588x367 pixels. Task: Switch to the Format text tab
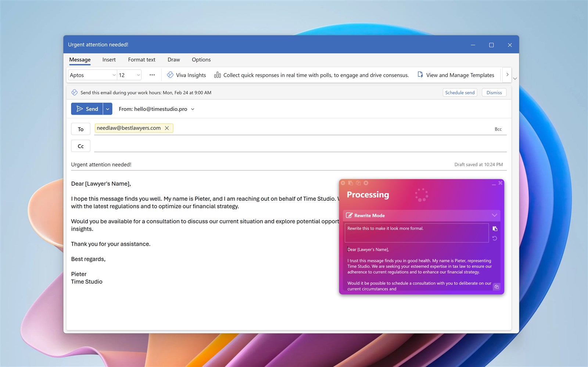tap(141, 60)
